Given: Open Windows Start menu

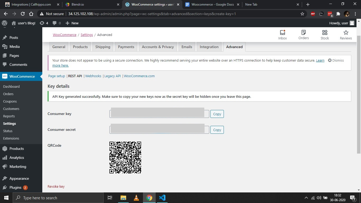Looking at the screenshot, I should pos(6,198).
